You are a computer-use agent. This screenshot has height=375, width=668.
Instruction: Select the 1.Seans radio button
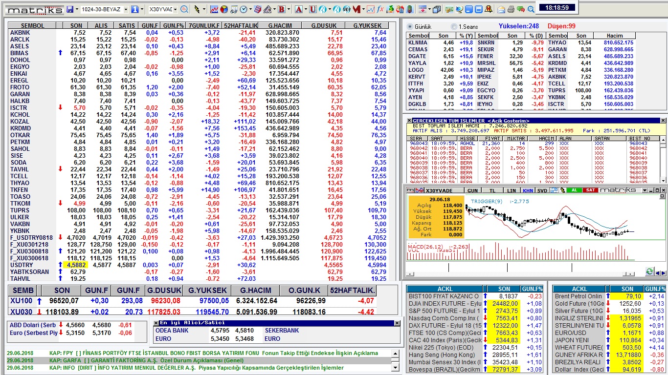coord(454,26)
